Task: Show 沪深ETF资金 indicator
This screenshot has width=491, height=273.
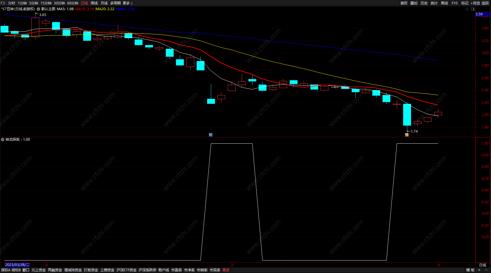Action: (127, 270)
